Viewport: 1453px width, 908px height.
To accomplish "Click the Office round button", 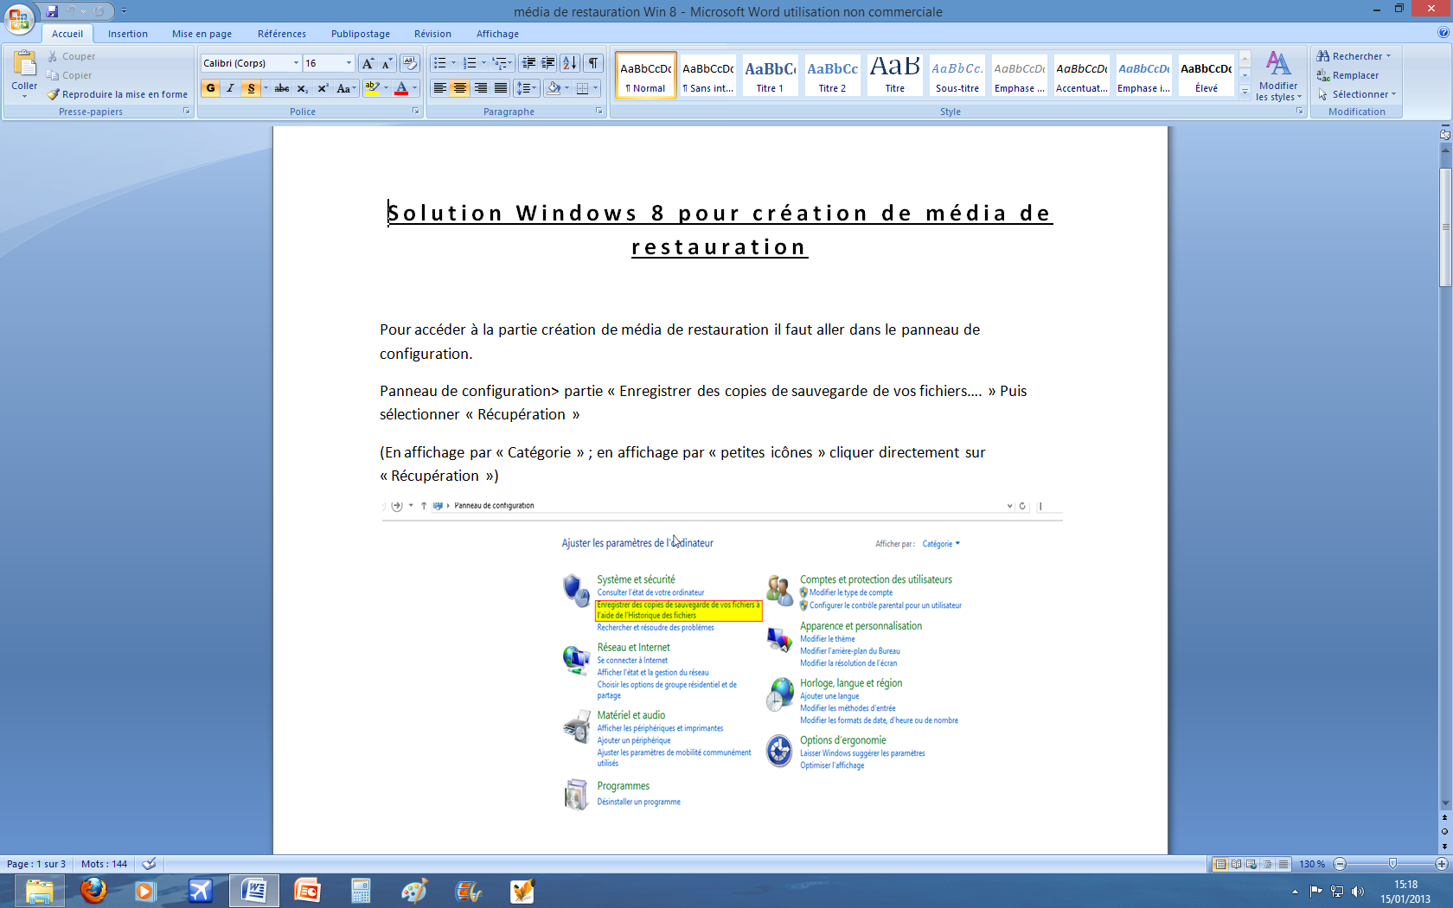I will click(19, 18).
